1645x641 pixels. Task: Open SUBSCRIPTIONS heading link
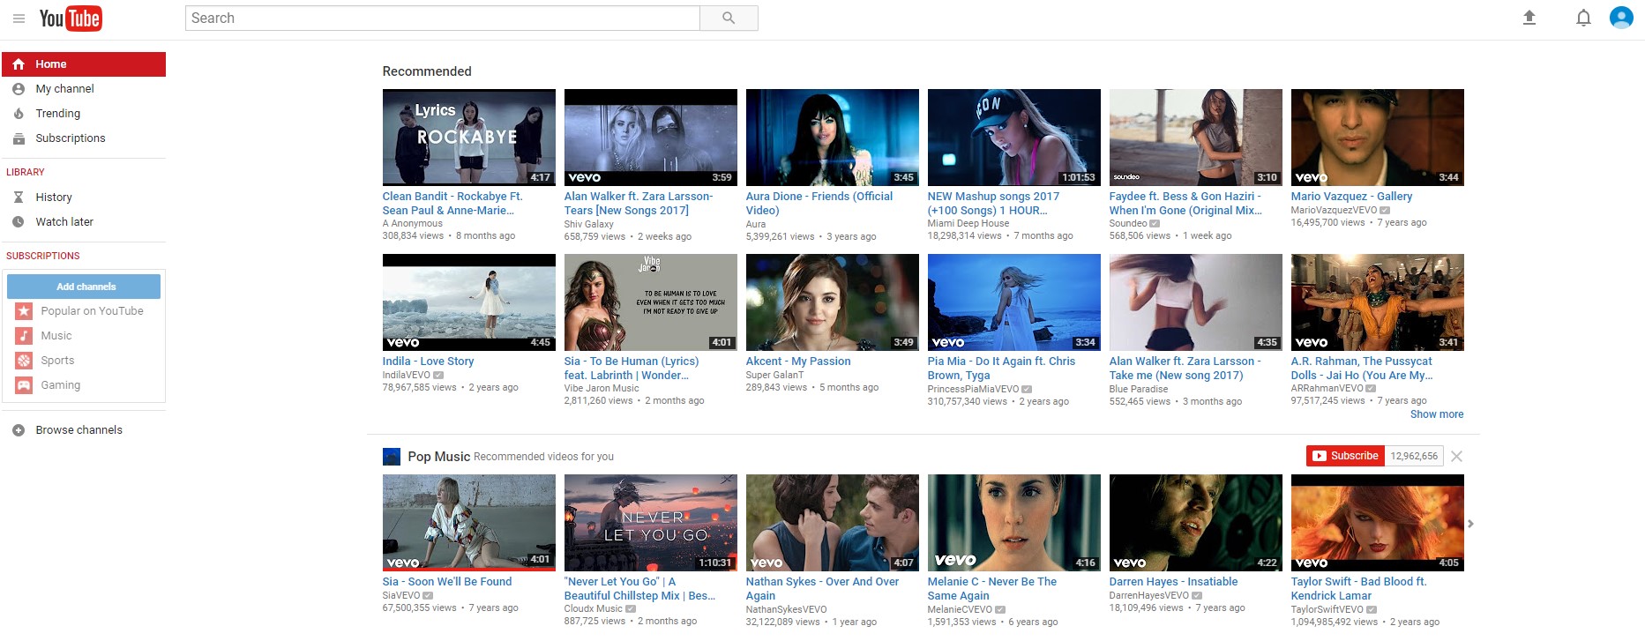pyautogui.click(x=43, y=256)
